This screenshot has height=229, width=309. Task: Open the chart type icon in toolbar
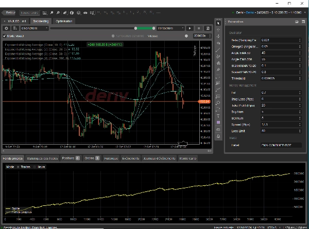pos(65,12)
